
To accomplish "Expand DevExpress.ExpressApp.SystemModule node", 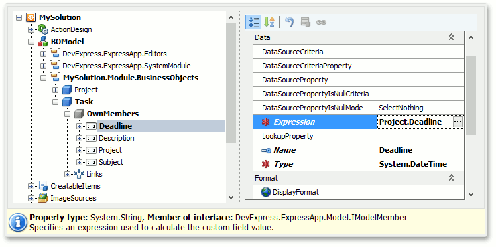I will [x=43, y=66].
